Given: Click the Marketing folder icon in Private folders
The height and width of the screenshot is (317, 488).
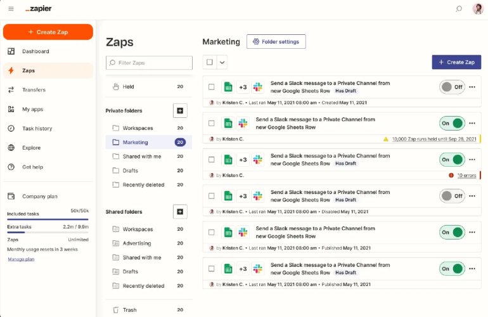Looking at the screenshot, I should [x=116, y=142].
